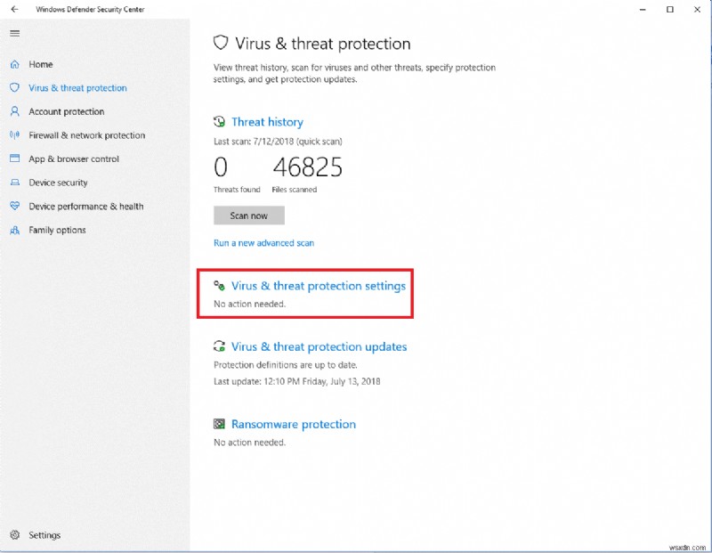Minimize the Security Center window
This screenshot has height=553, width=712.
click(x=643, y=9)
